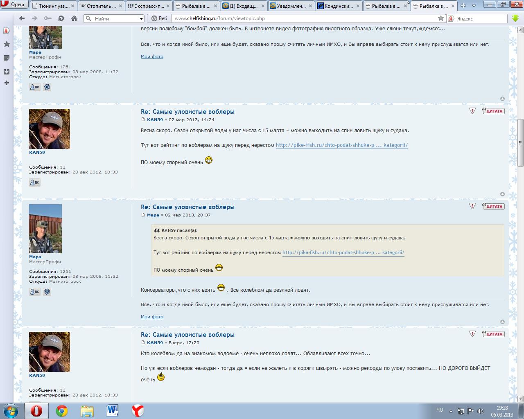The height and width of the screenshot is (419, 524).
Task: Quote KAN59's Вчера 12:20 post with Цитата
Action: [x=493, y=334]
